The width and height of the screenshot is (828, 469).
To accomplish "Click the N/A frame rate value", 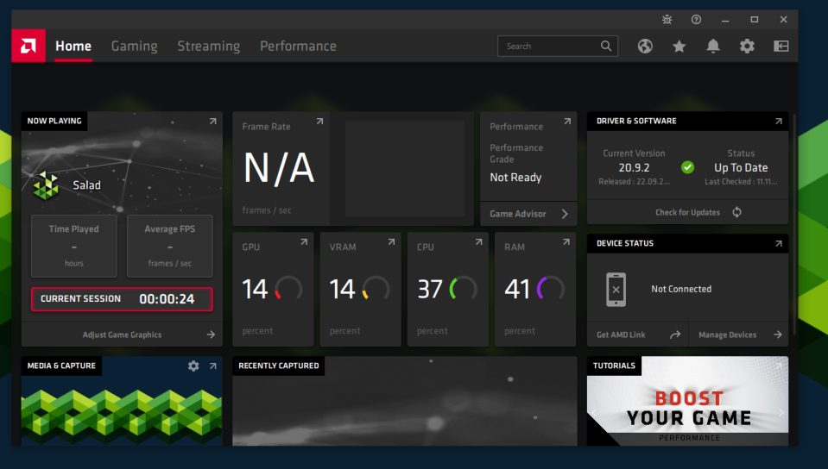I will tap(279, 168).
